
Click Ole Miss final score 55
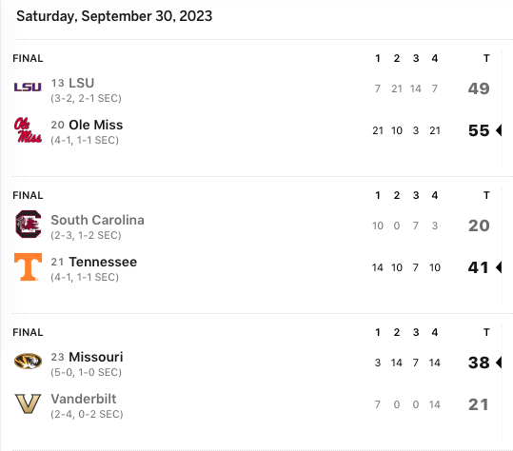479,130
